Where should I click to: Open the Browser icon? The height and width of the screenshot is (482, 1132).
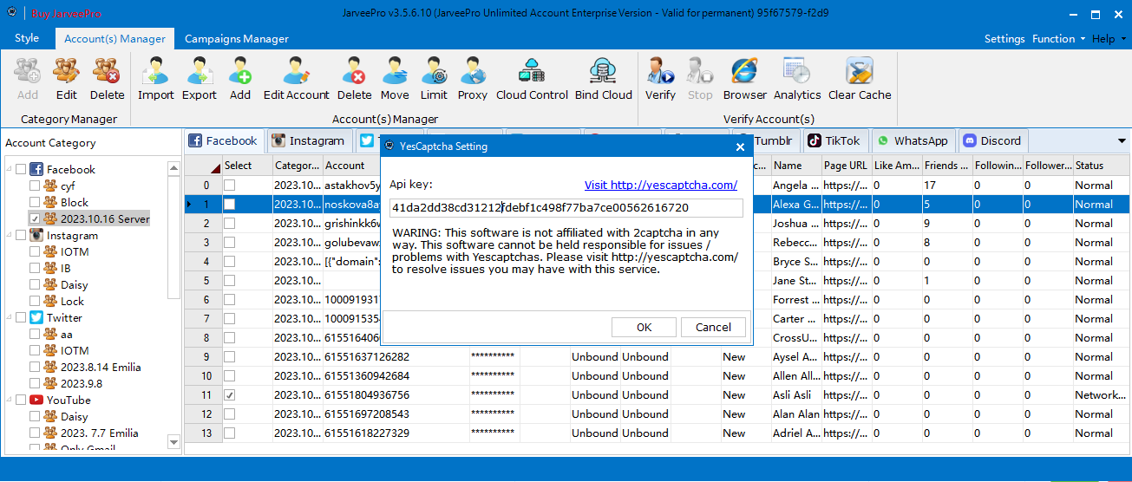coord(745,79)
